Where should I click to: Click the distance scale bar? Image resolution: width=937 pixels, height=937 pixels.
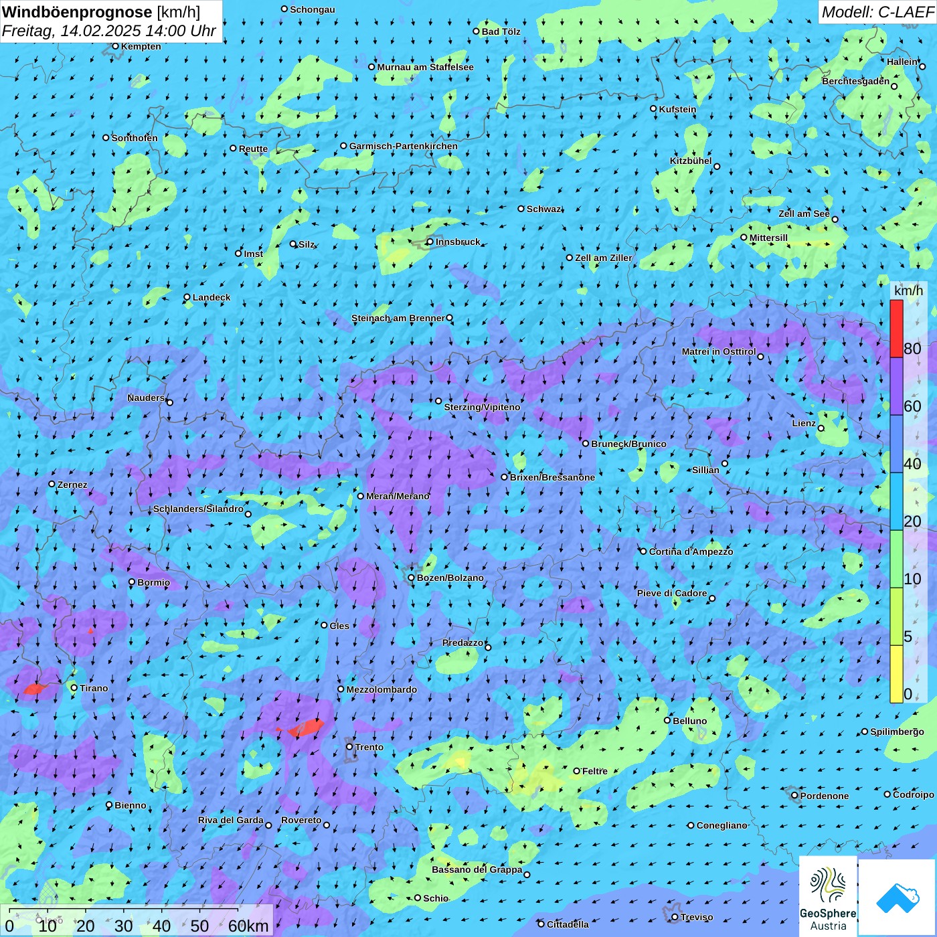tap(124, 911)
